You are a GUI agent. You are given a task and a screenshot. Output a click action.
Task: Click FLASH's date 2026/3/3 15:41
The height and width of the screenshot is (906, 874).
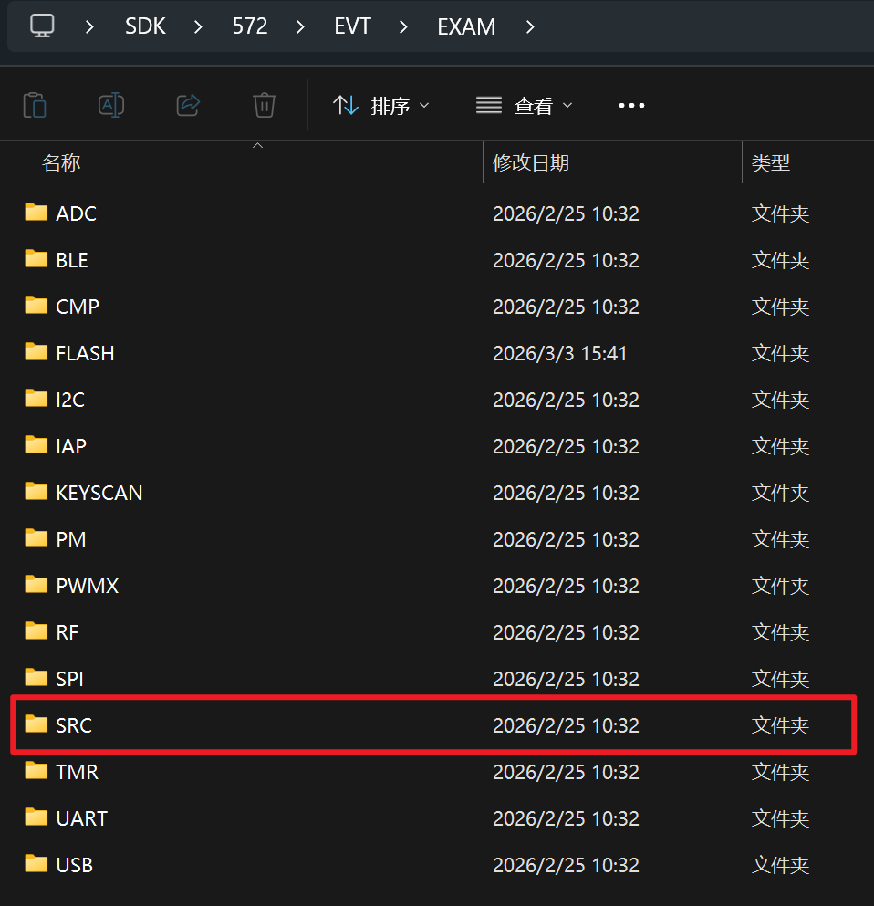(560, 353)
